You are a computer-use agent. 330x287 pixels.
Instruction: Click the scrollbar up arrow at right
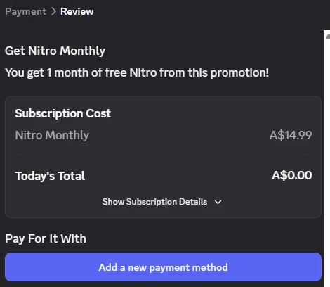tap(328, 36)
